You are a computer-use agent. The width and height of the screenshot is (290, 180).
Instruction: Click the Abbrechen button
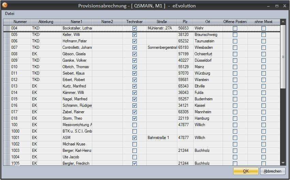(x=272, y=171)
